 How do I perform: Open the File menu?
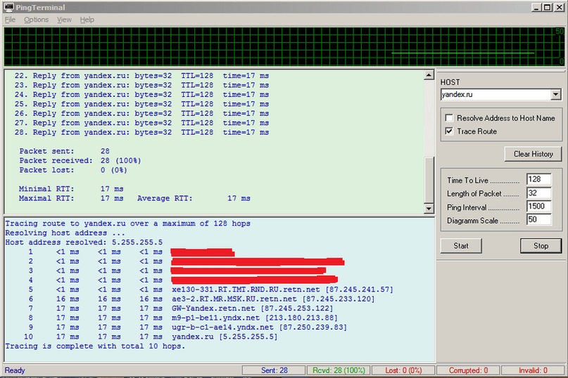coord(10,20)
